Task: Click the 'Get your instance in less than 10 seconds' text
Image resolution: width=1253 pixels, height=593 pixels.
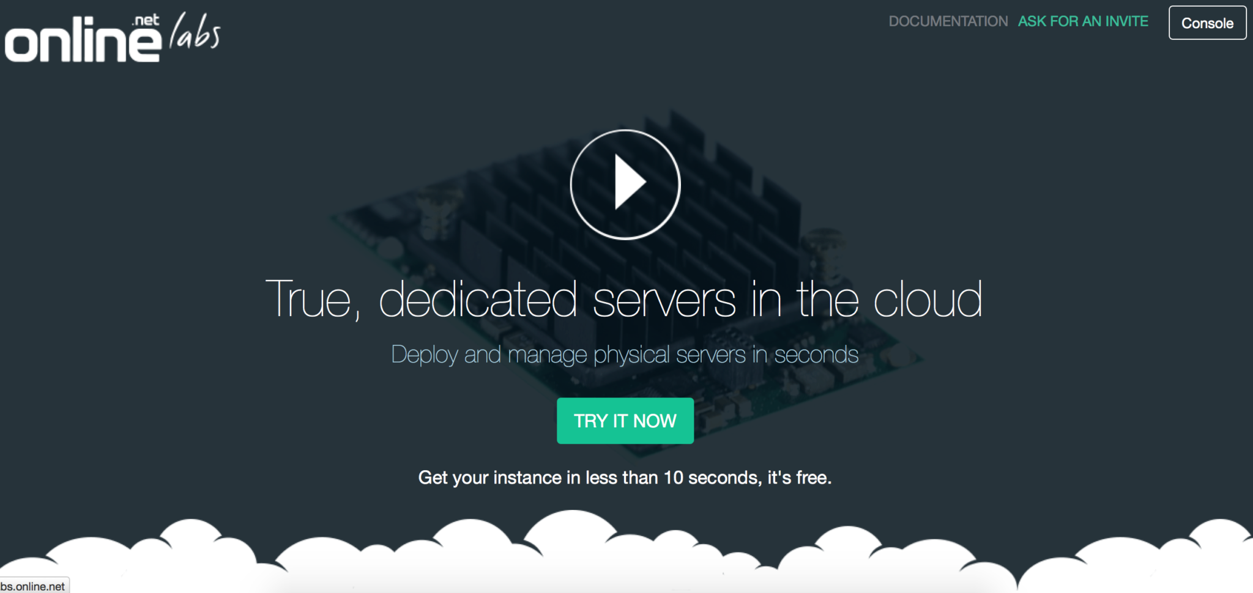Action: [x=625, y=477]
